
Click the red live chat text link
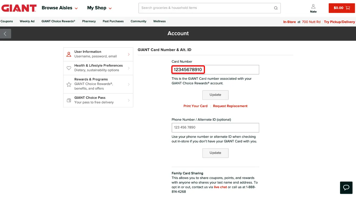pyautogui.click(x=220, y=187)
